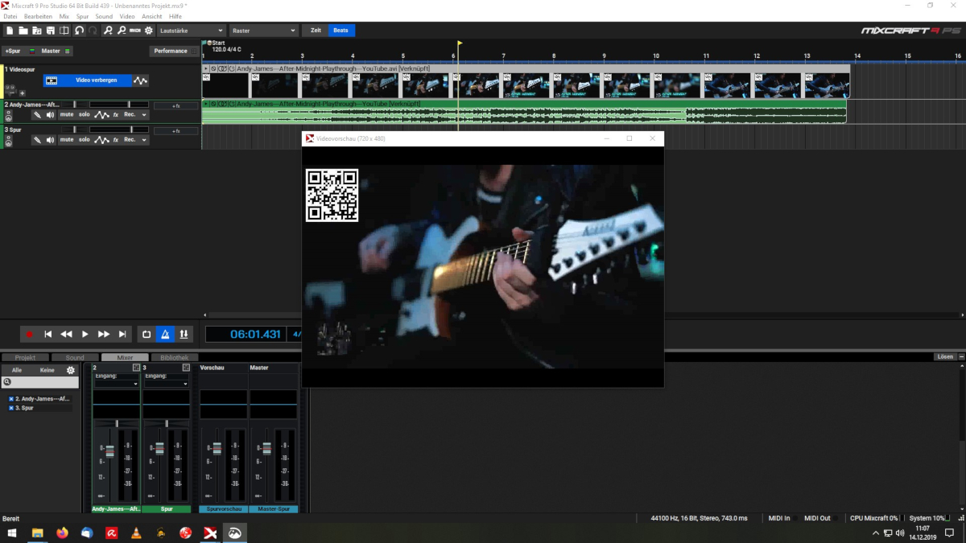Save the project using the floppy disk icon

[51, 31]
